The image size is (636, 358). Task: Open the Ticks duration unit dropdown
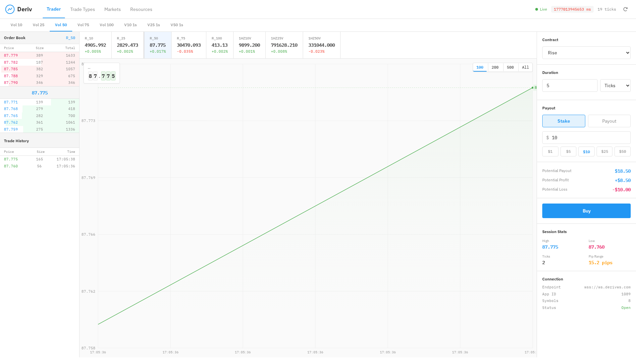click(615, 86)
